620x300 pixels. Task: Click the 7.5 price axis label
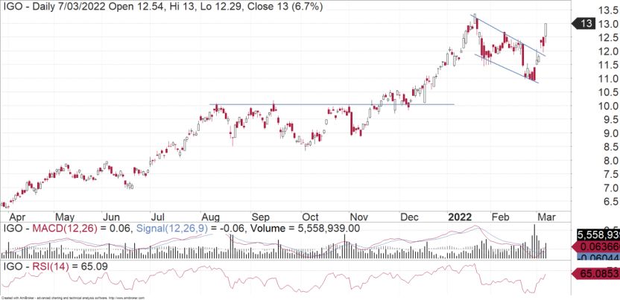pos(611,174)
